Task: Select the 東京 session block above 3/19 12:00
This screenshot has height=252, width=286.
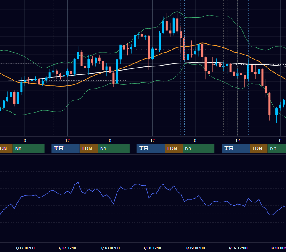Action: [236, 148]
